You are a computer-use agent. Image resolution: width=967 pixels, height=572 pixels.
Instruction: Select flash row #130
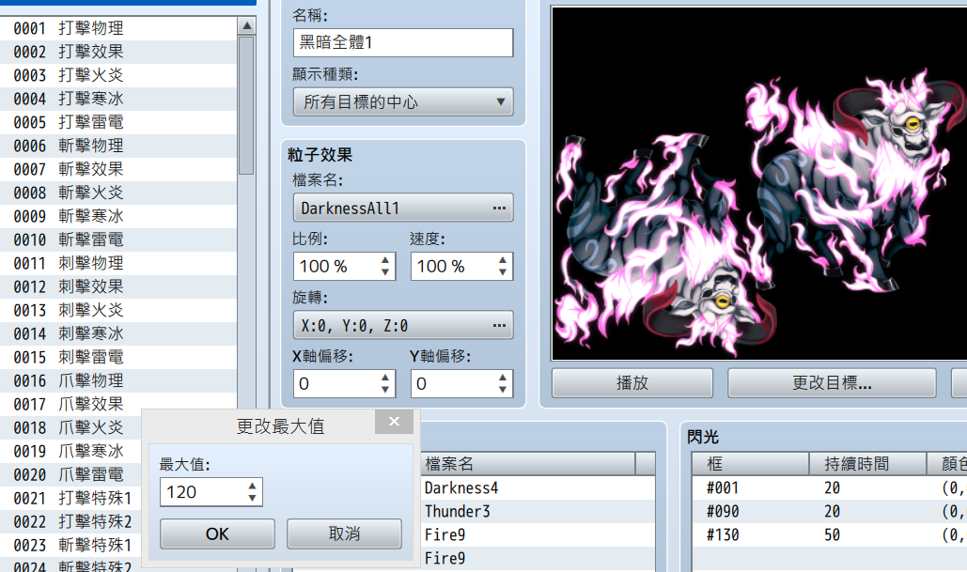(x=830, y=535)
